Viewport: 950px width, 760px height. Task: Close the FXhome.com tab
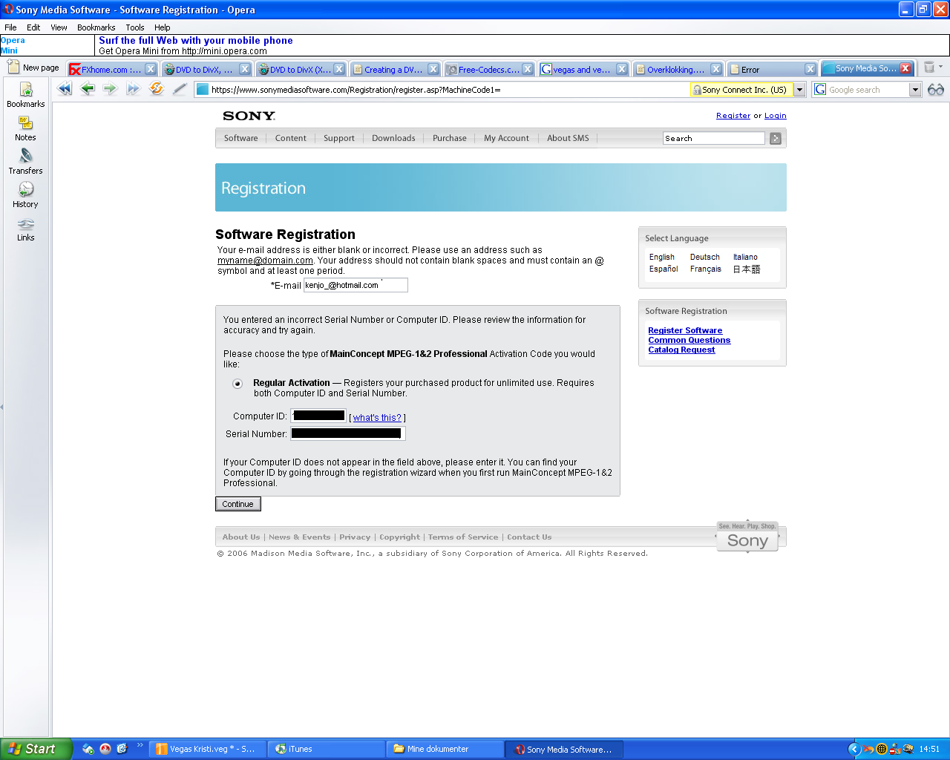coord(151,69)
